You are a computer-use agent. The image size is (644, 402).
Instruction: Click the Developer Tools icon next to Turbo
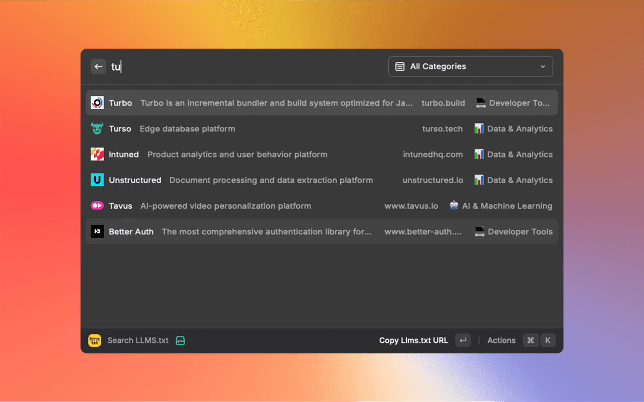(479, 103)
